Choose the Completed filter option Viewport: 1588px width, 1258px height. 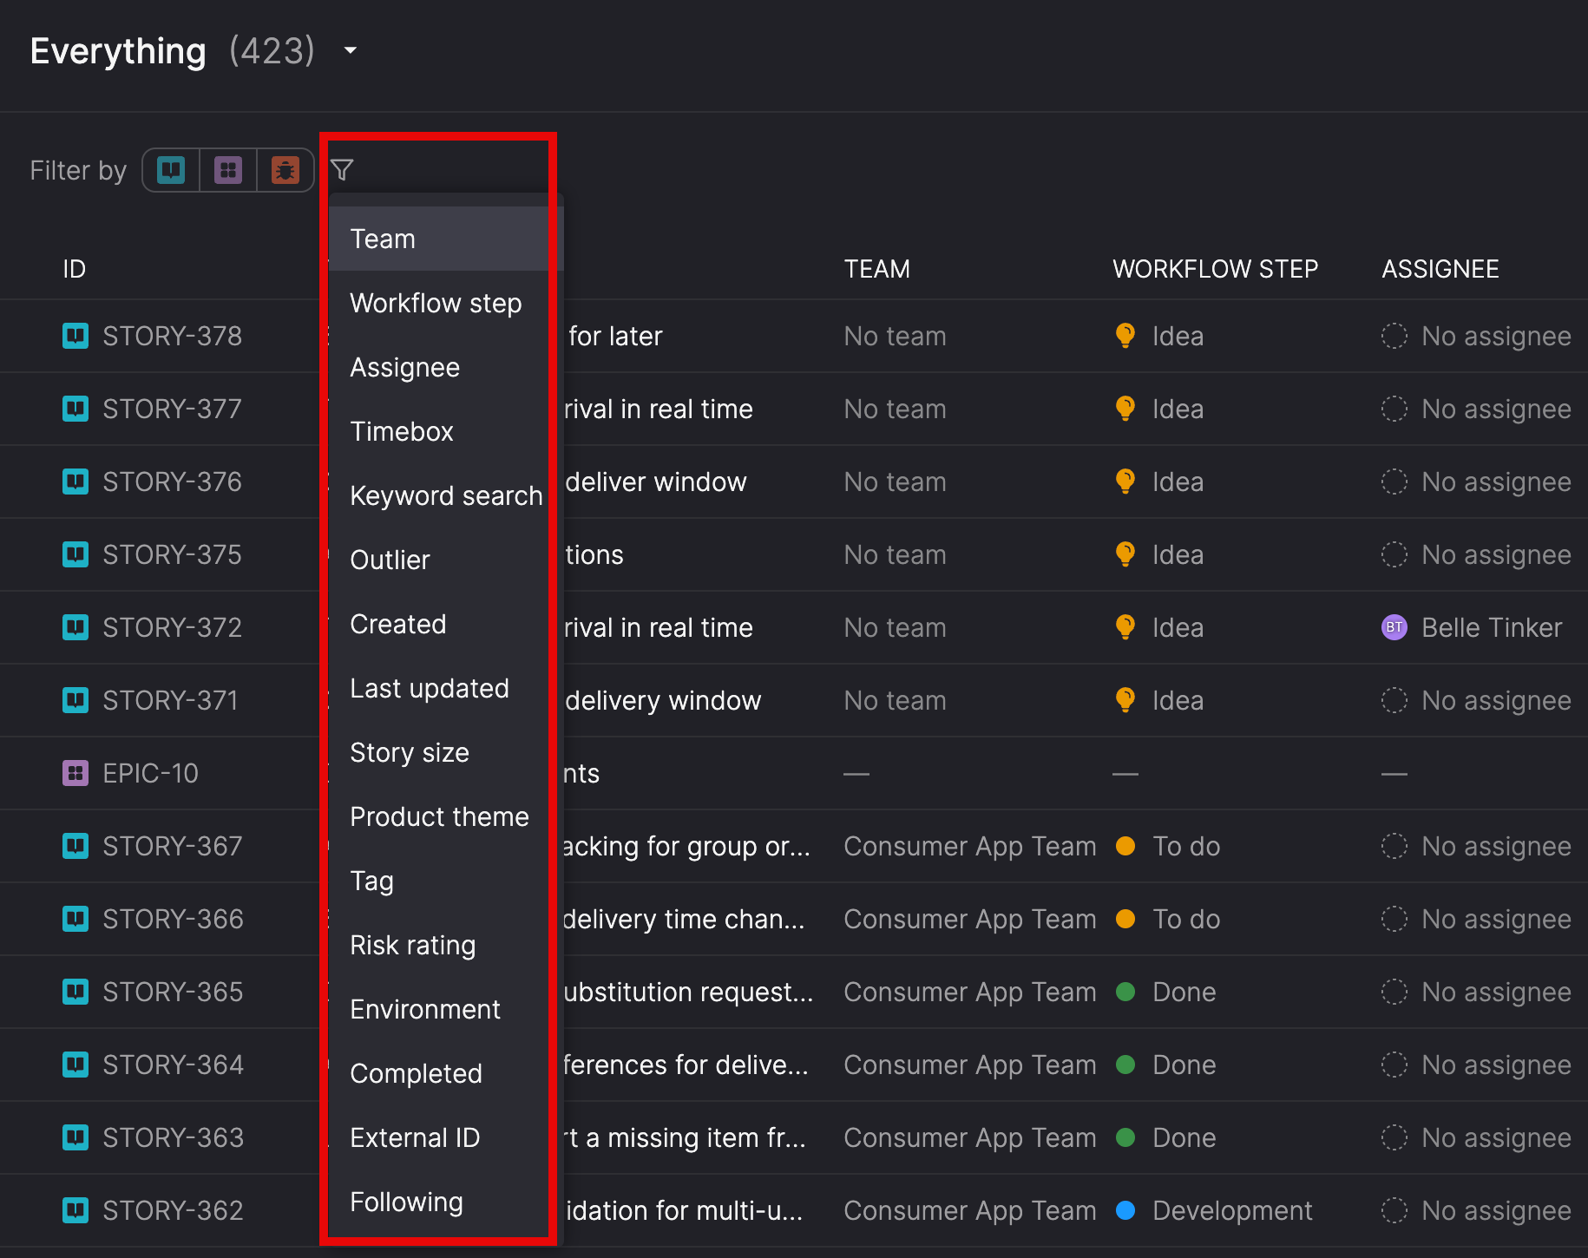(x=446, y=1073)
